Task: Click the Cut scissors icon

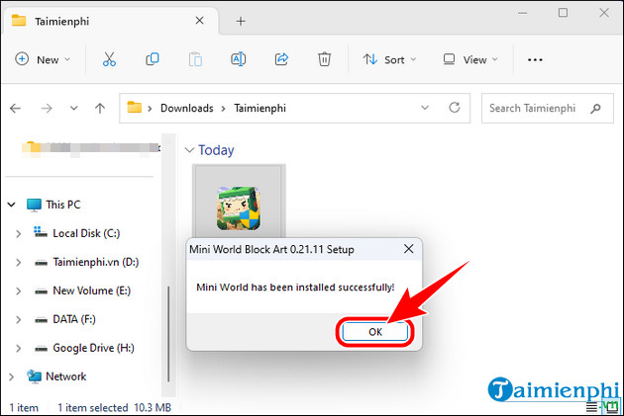Action: click(109, 59)
